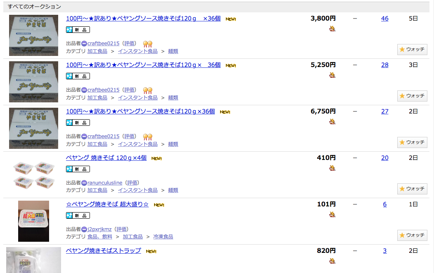The width and height of the screenshot is (434, 273).
Task: Click the round icon beside j2pxrjkmz
Action: click(84, 229)
